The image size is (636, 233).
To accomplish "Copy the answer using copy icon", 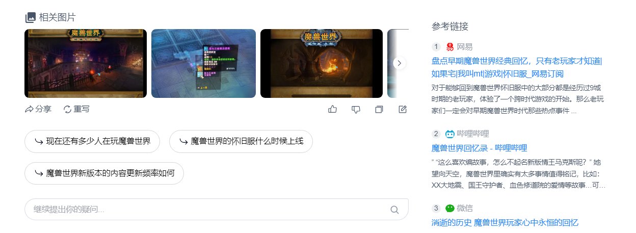I will coord(379,109).
